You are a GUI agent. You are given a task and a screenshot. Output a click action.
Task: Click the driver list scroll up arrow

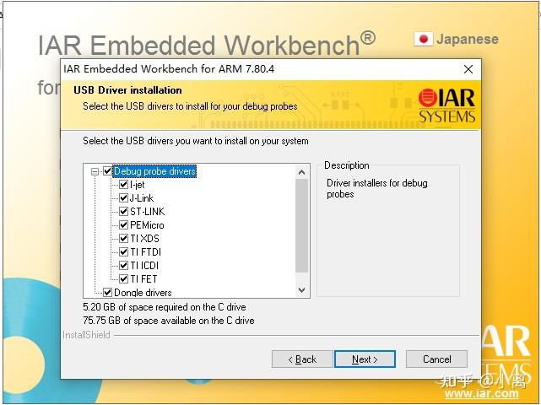[301, 172]
